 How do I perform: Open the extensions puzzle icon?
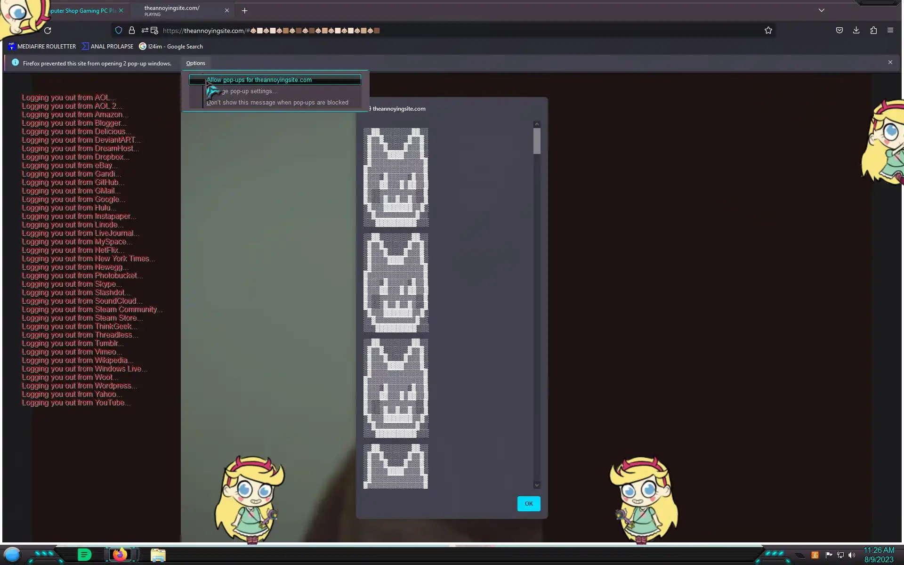873,31
